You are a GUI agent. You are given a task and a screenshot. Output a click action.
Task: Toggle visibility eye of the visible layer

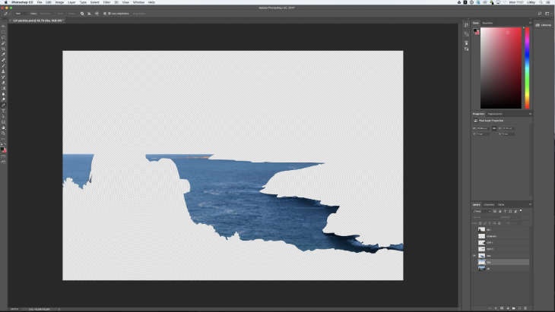pyautogui.click(x=474, y=256)
